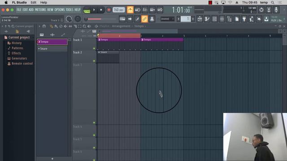
Task: Select the dashed select tool icon
Action: (x=80, y=26)
